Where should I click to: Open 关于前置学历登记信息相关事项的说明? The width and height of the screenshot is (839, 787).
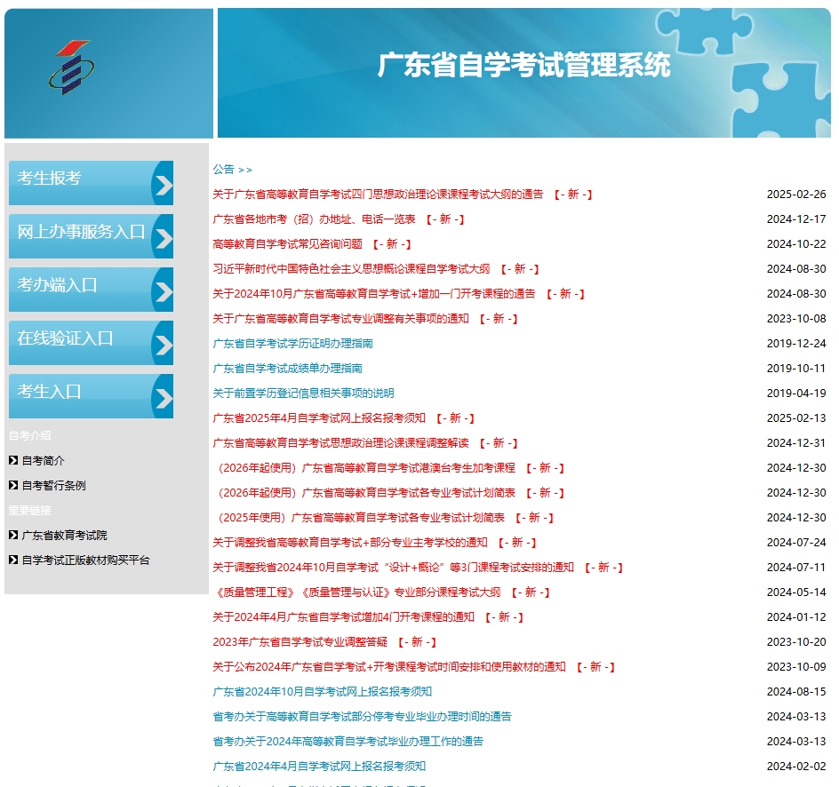[301, 393]
